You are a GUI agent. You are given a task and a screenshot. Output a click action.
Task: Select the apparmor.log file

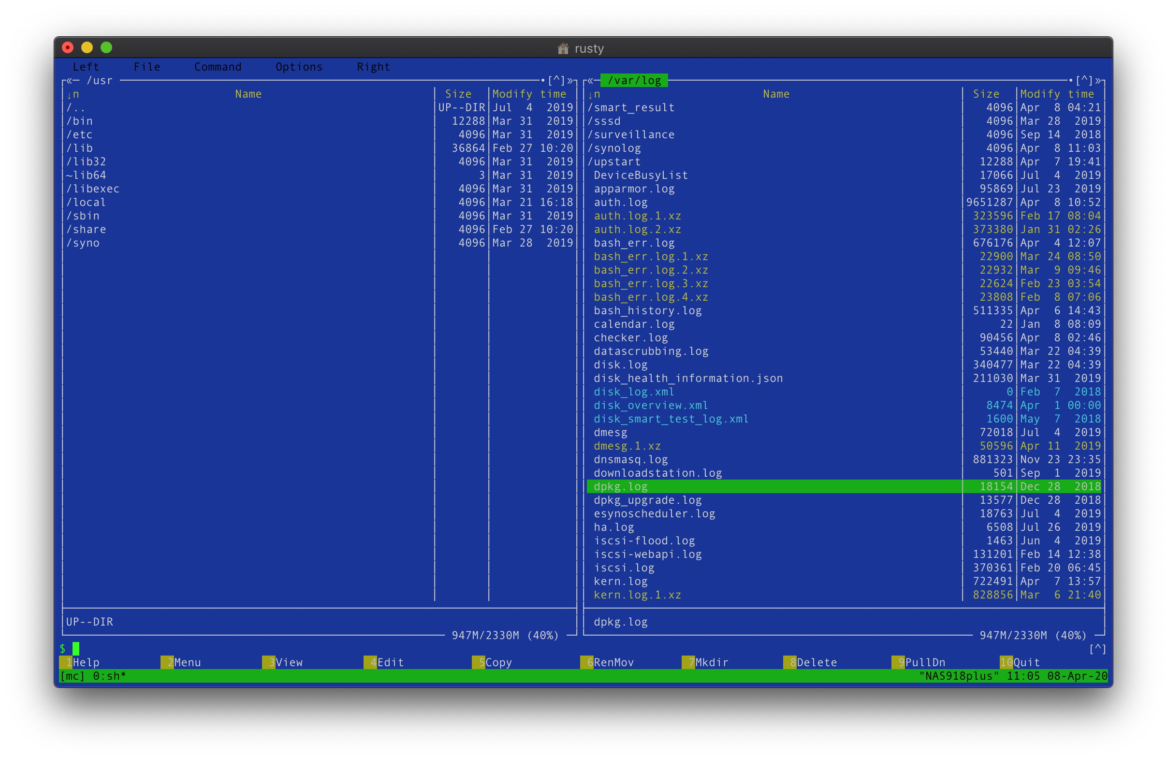844,189
